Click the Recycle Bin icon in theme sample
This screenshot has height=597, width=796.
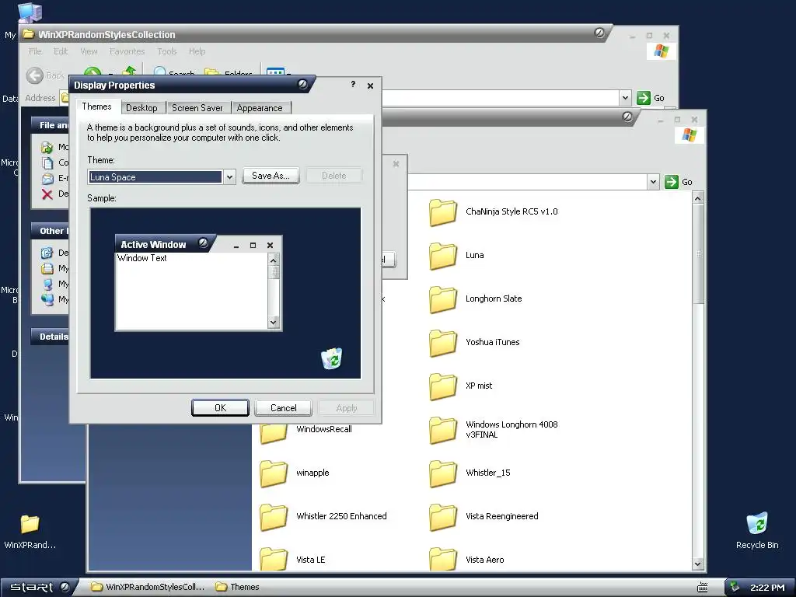tap(332, 358)
